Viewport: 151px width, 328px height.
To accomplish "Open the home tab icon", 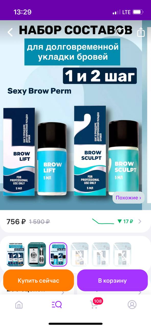I will 19,305.
